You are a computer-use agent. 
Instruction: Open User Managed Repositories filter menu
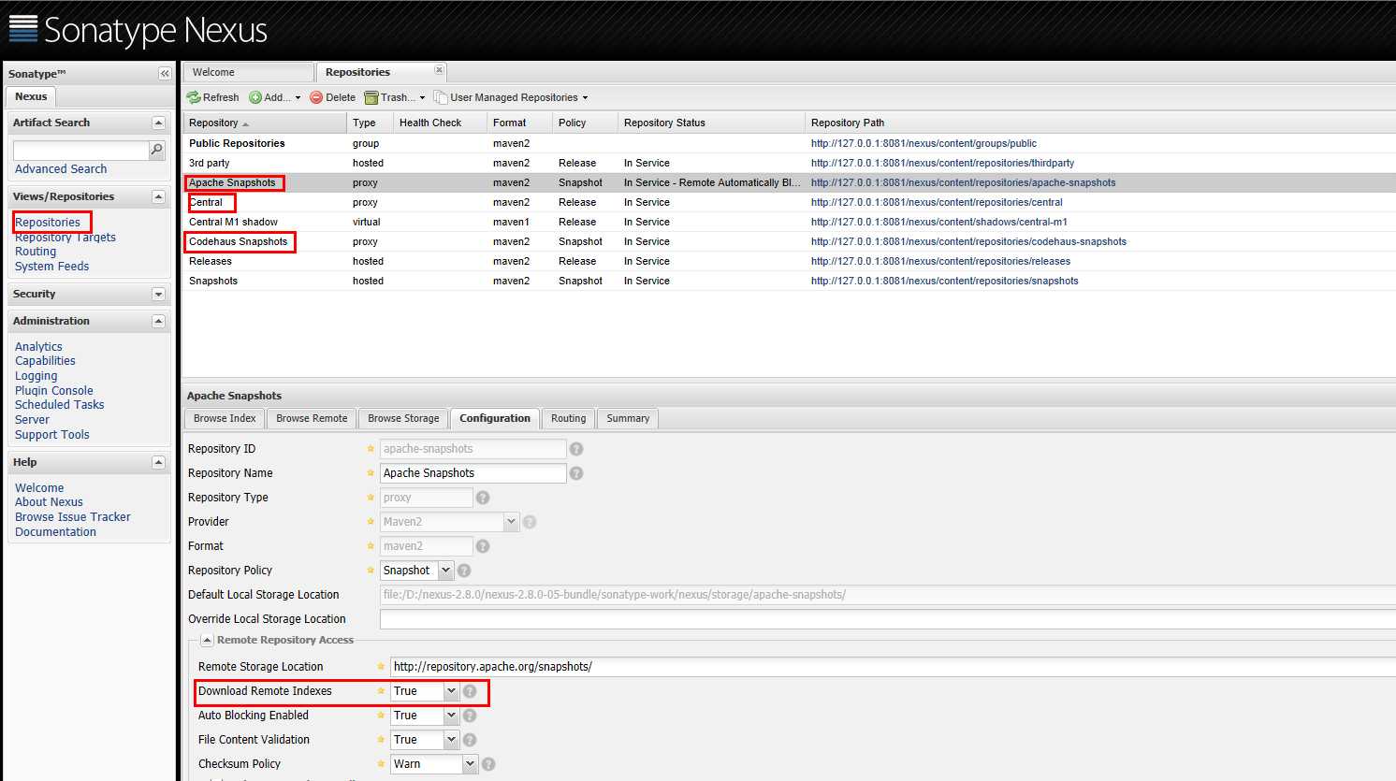pyautogui.click(x=511, y=97)
